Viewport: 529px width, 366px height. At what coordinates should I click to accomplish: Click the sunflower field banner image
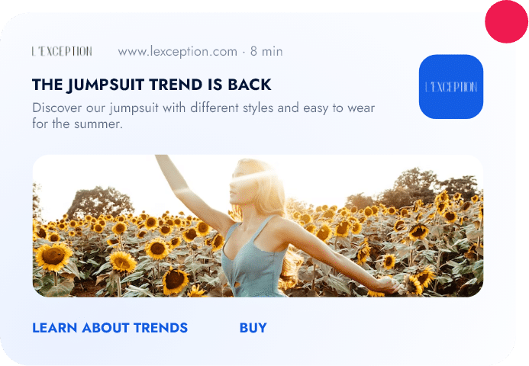[x=258, y=226]
